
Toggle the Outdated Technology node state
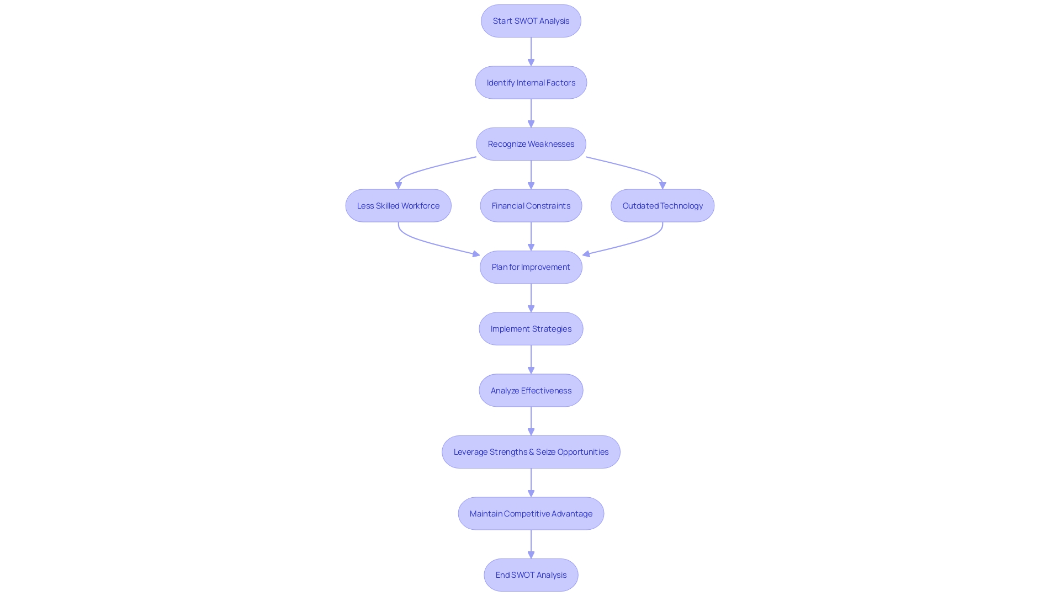pos(662,205)
